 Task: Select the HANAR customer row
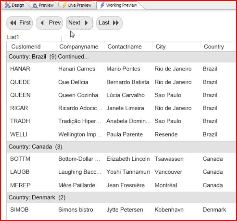pyautogui.click(x=121, y=69)
